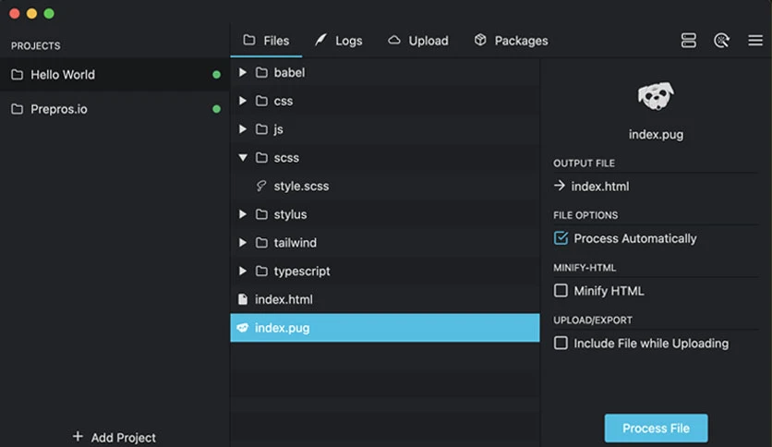Click the green macOS zoom button

tap(49, 13)
